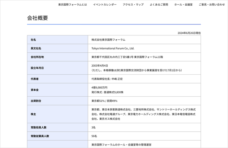The image size is (228, 148).
Task: Select the 代表者 row label
Action: tap(35, 79)
